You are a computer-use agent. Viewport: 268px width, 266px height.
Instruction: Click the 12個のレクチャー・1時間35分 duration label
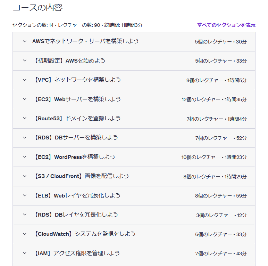(x=214, y=99)
